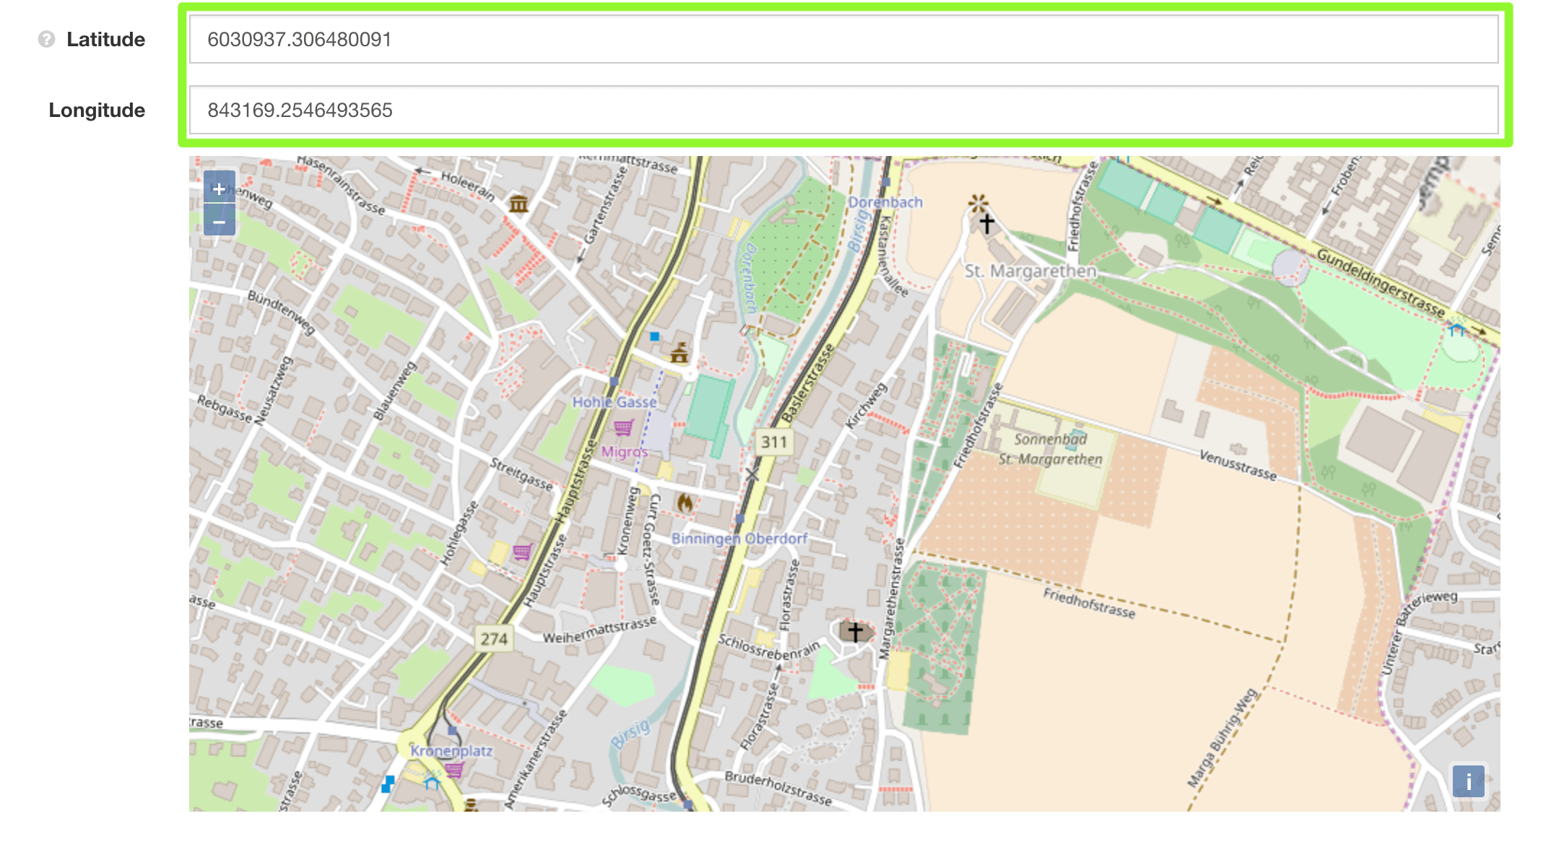The width and height of the screenshot is (1551, 842).
Task: Click the route 274 shield on the map
Action: [x=494, y=638]
